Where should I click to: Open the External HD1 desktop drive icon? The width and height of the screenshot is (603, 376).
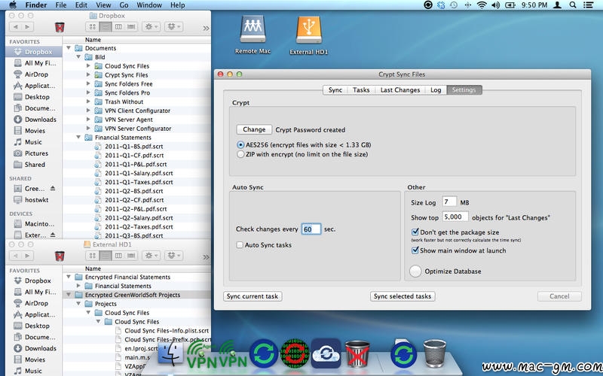[x=309, y=30]
